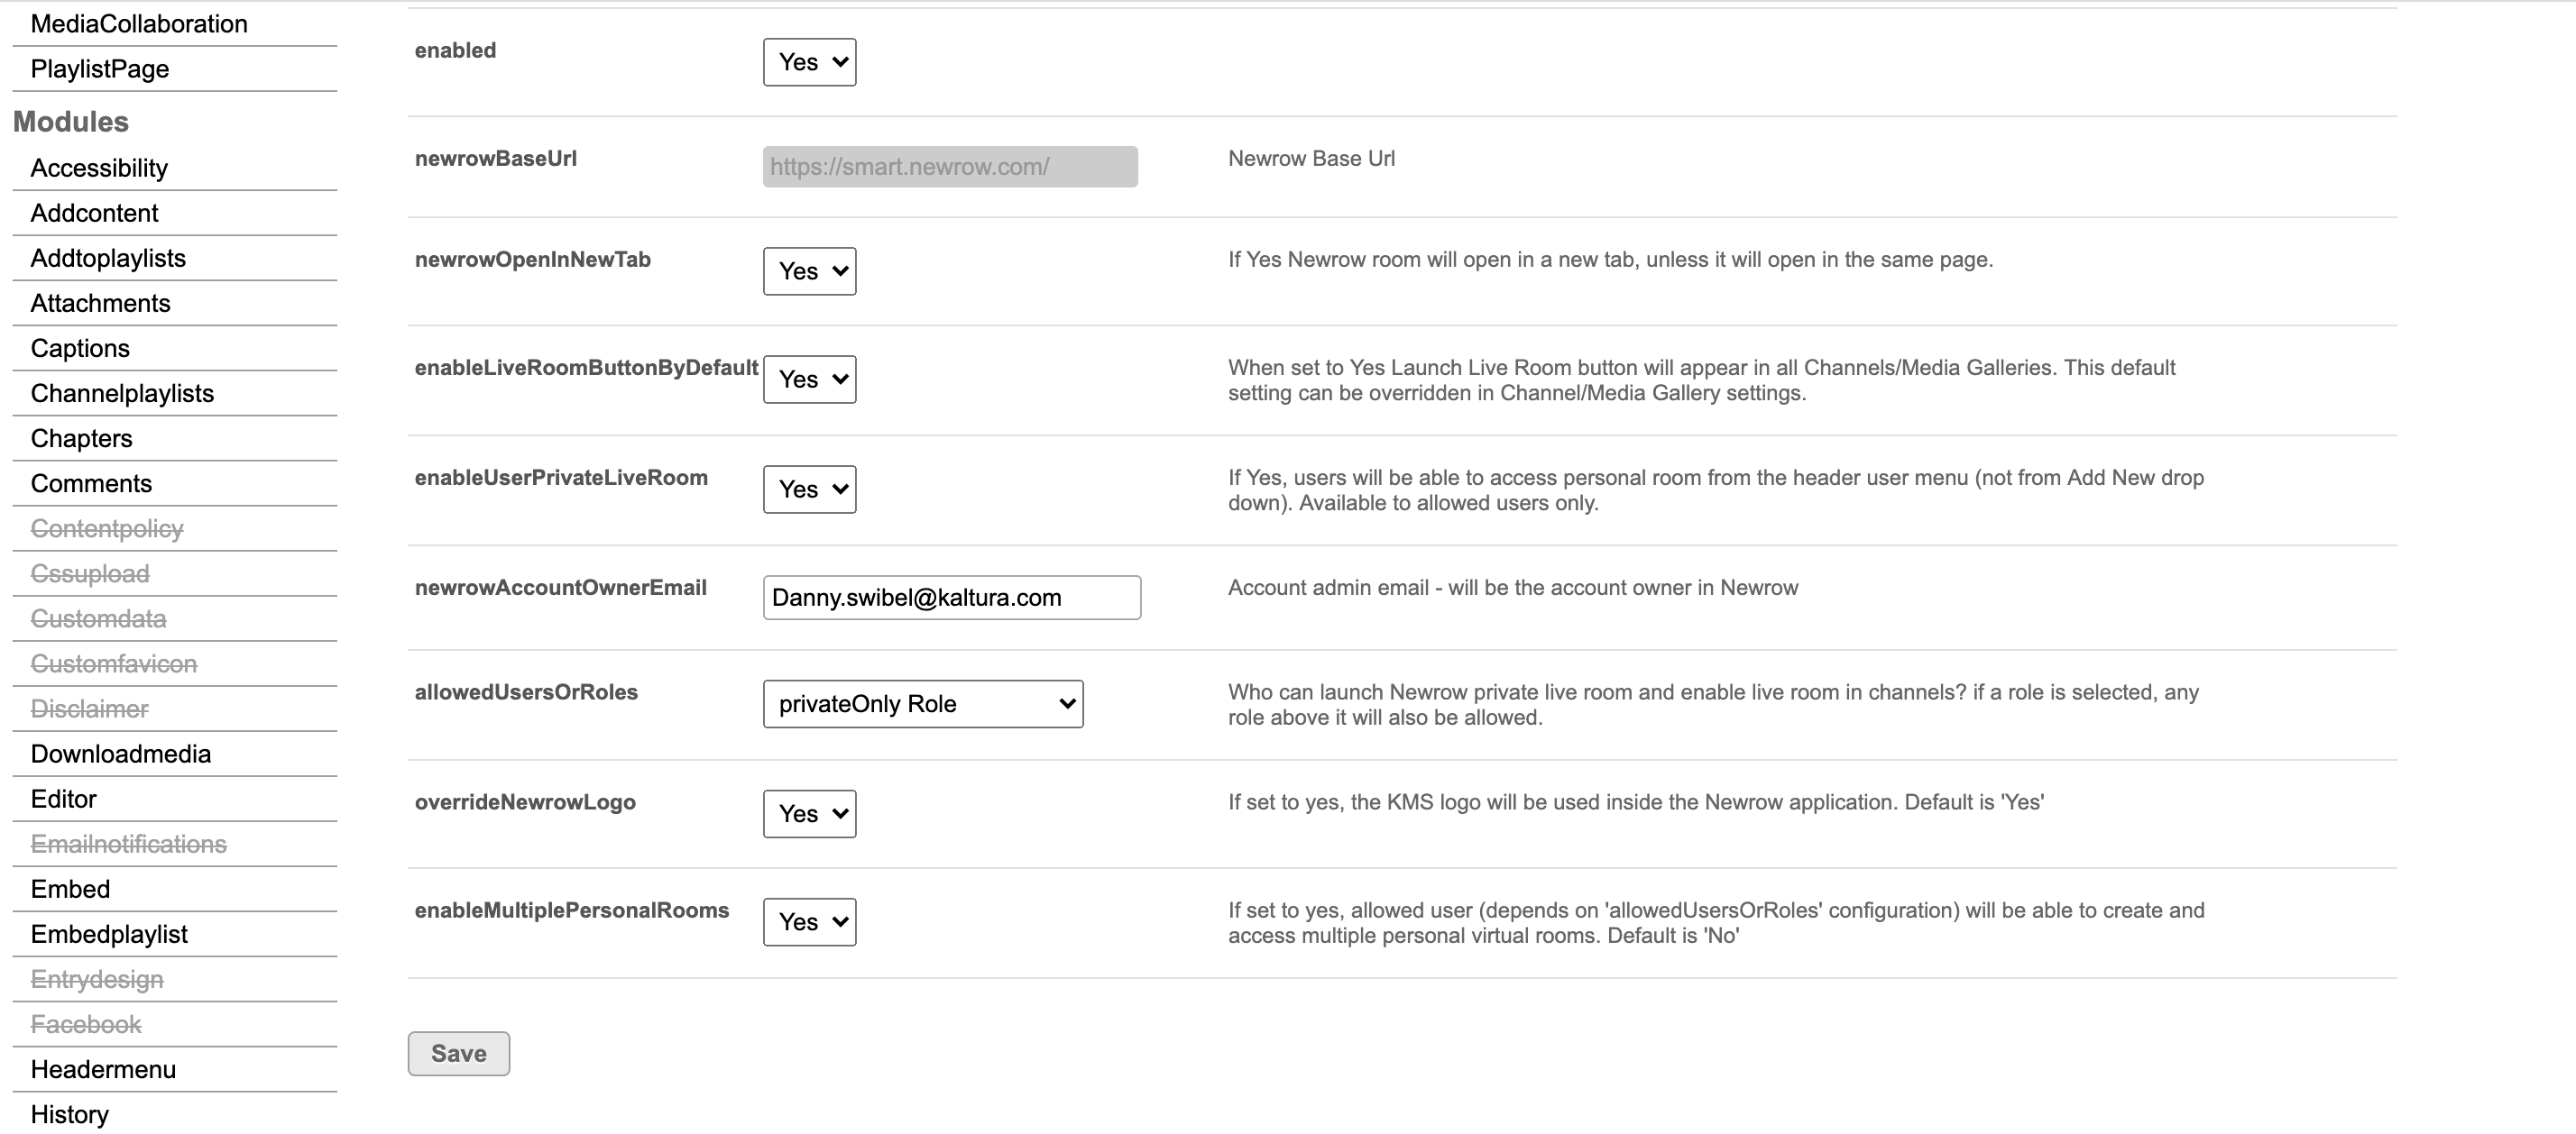
Task: Go to the Channelplaylists module
Action: [122, 393]
